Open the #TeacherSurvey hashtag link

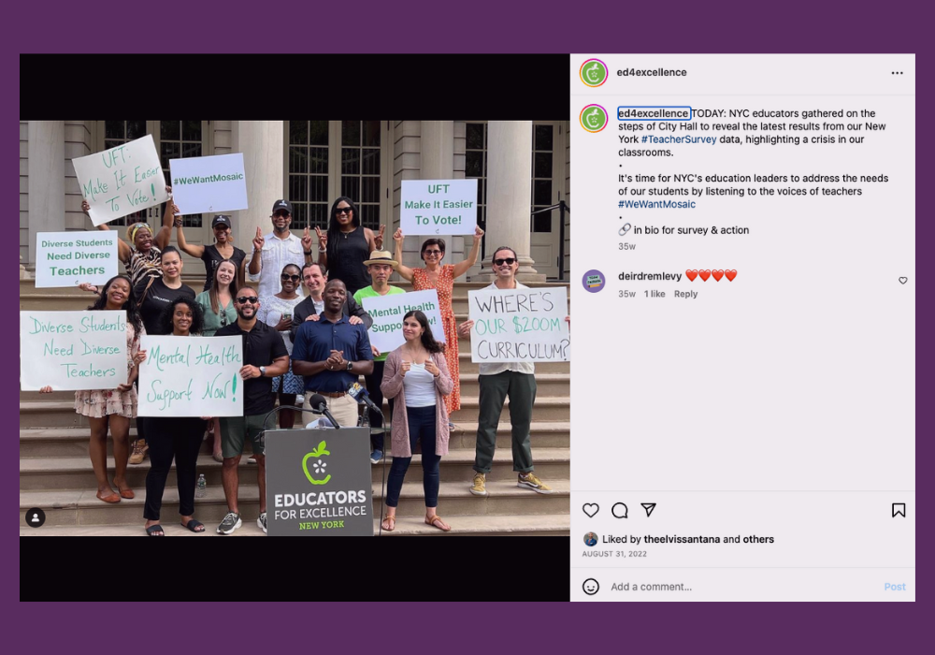[679, 139]
